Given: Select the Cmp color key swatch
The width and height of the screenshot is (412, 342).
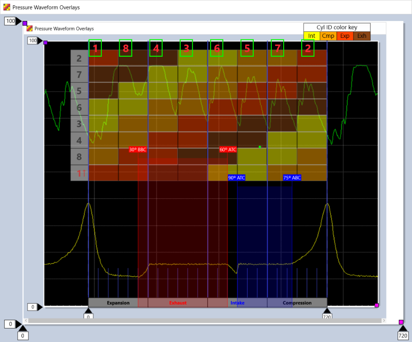Looking at the screenshot, I should tap(328, 36).
